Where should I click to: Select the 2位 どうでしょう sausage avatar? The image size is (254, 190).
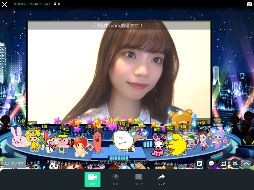tap(97, 143)
